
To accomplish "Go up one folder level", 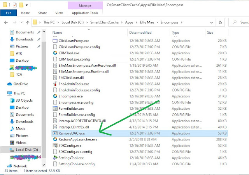I will (x=28, y=23).
